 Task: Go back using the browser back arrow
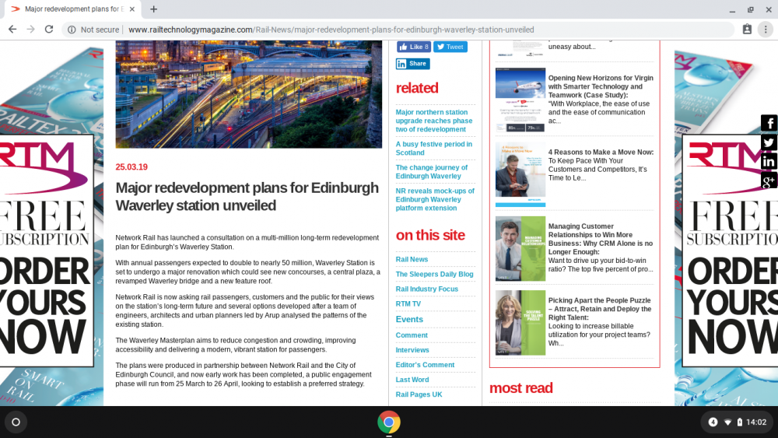[12, 30]
